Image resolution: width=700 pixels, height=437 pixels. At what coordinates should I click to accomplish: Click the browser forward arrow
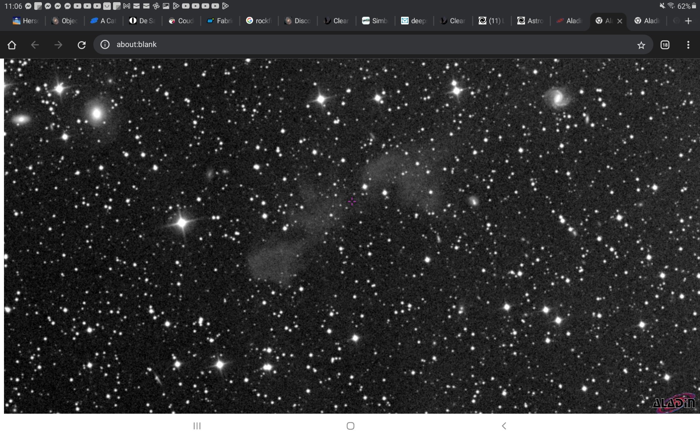(x=58, y=45)
